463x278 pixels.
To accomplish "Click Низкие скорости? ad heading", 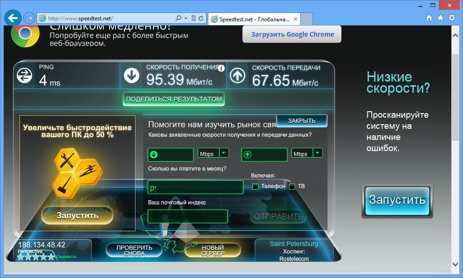I will pos(398,82).
